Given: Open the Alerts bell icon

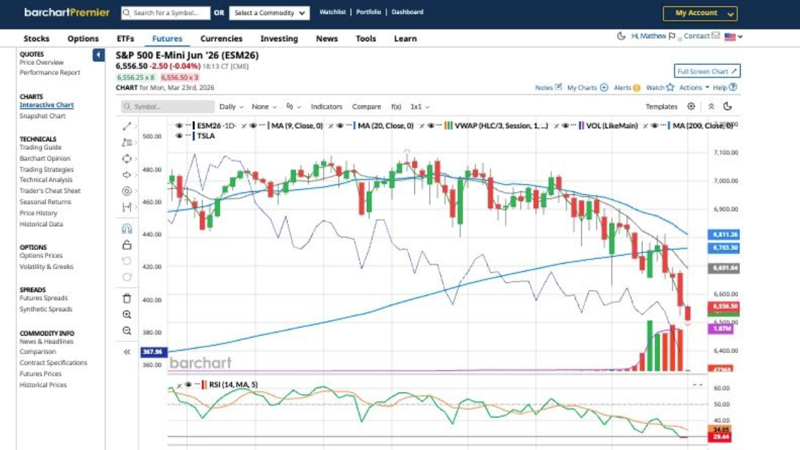Looking at the screenshot, I should pos(636,87).
